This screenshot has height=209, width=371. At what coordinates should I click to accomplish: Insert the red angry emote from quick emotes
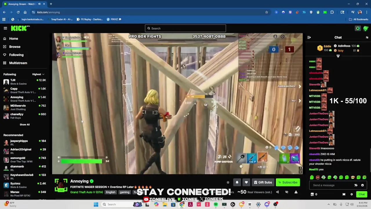point(318,177)
